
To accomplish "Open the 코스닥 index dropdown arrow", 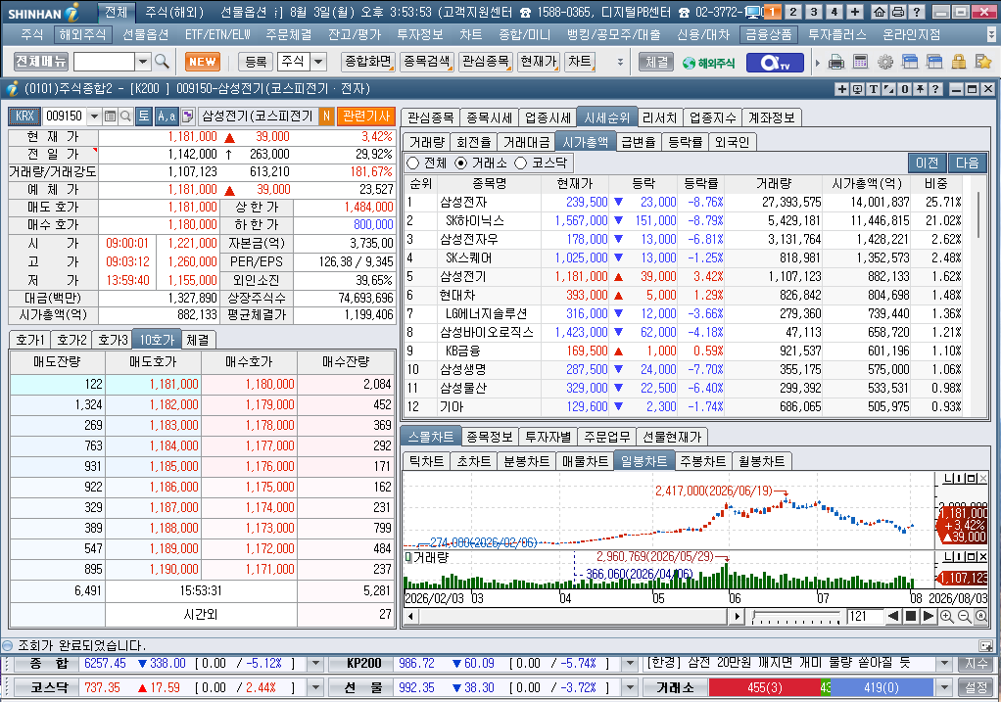I will [315, 687].
